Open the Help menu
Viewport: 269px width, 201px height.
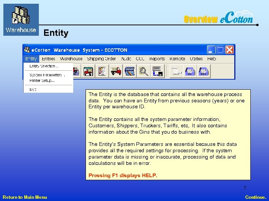(x=211, y=59)
